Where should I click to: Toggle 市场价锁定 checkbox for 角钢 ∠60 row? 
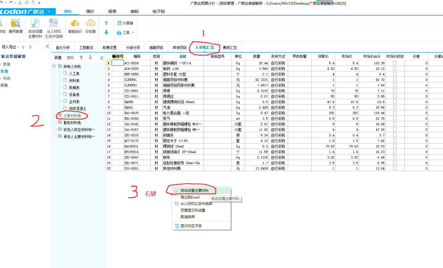point(395,68)
